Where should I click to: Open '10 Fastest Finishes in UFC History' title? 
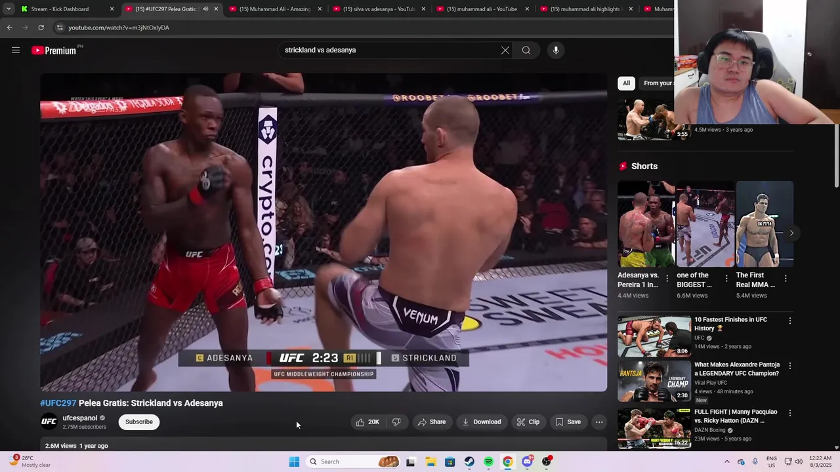pos(730,324)
